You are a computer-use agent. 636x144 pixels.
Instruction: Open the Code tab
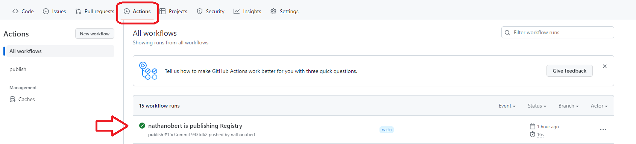pyautogui.click(x=23, y=11)
